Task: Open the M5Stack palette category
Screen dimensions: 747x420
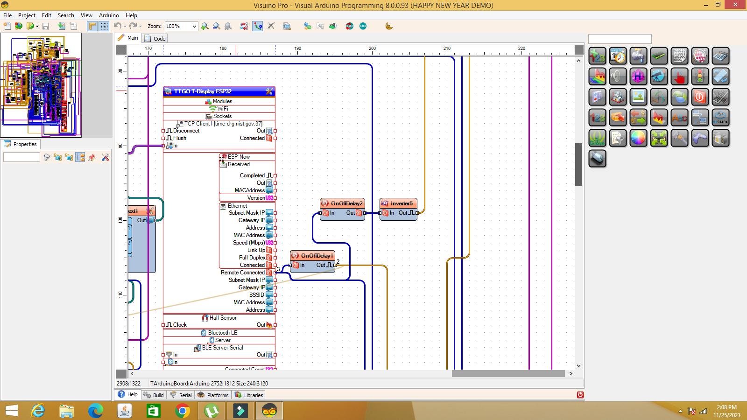Action: pos(720,118)
